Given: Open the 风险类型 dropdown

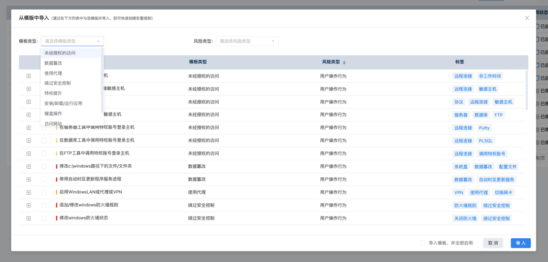Looking at the screenshot, I should click(247, 41).
